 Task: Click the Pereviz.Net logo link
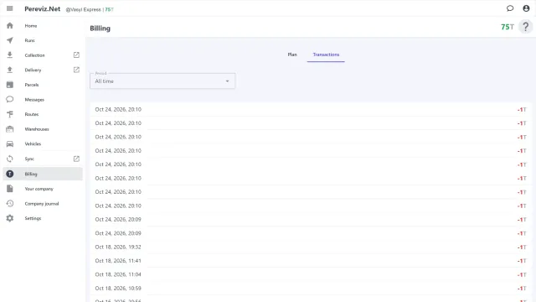(x=43, y=9)
